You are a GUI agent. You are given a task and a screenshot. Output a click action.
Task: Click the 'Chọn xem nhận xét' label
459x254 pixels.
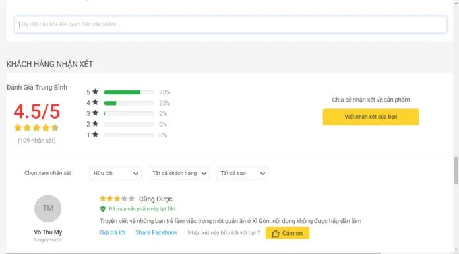(47, 173)
